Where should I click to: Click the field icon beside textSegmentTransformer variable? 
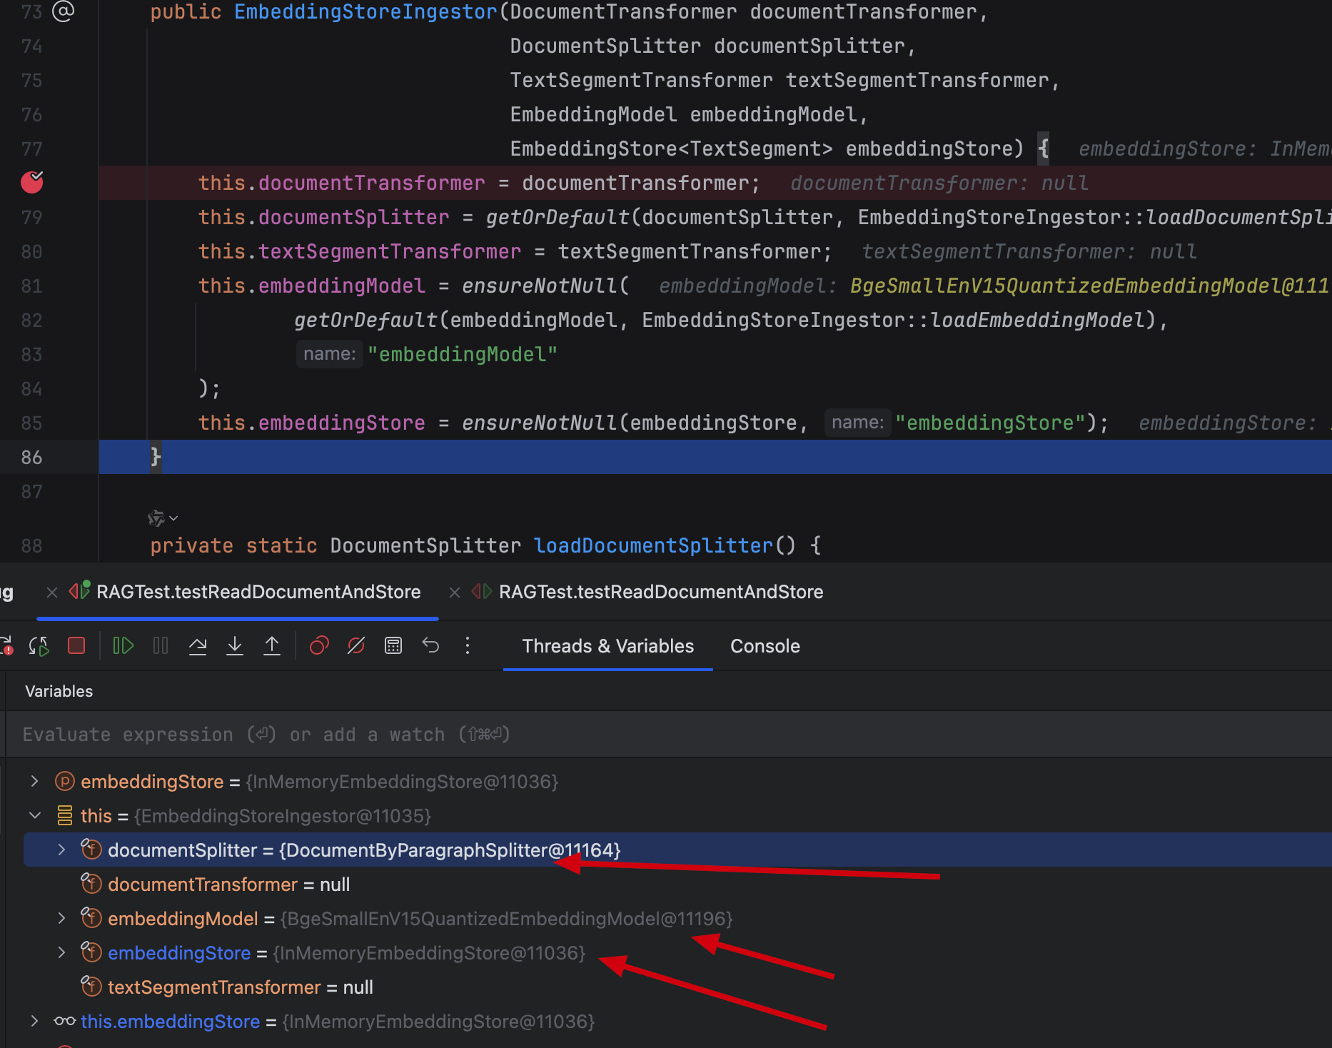(x=91, y=987)
